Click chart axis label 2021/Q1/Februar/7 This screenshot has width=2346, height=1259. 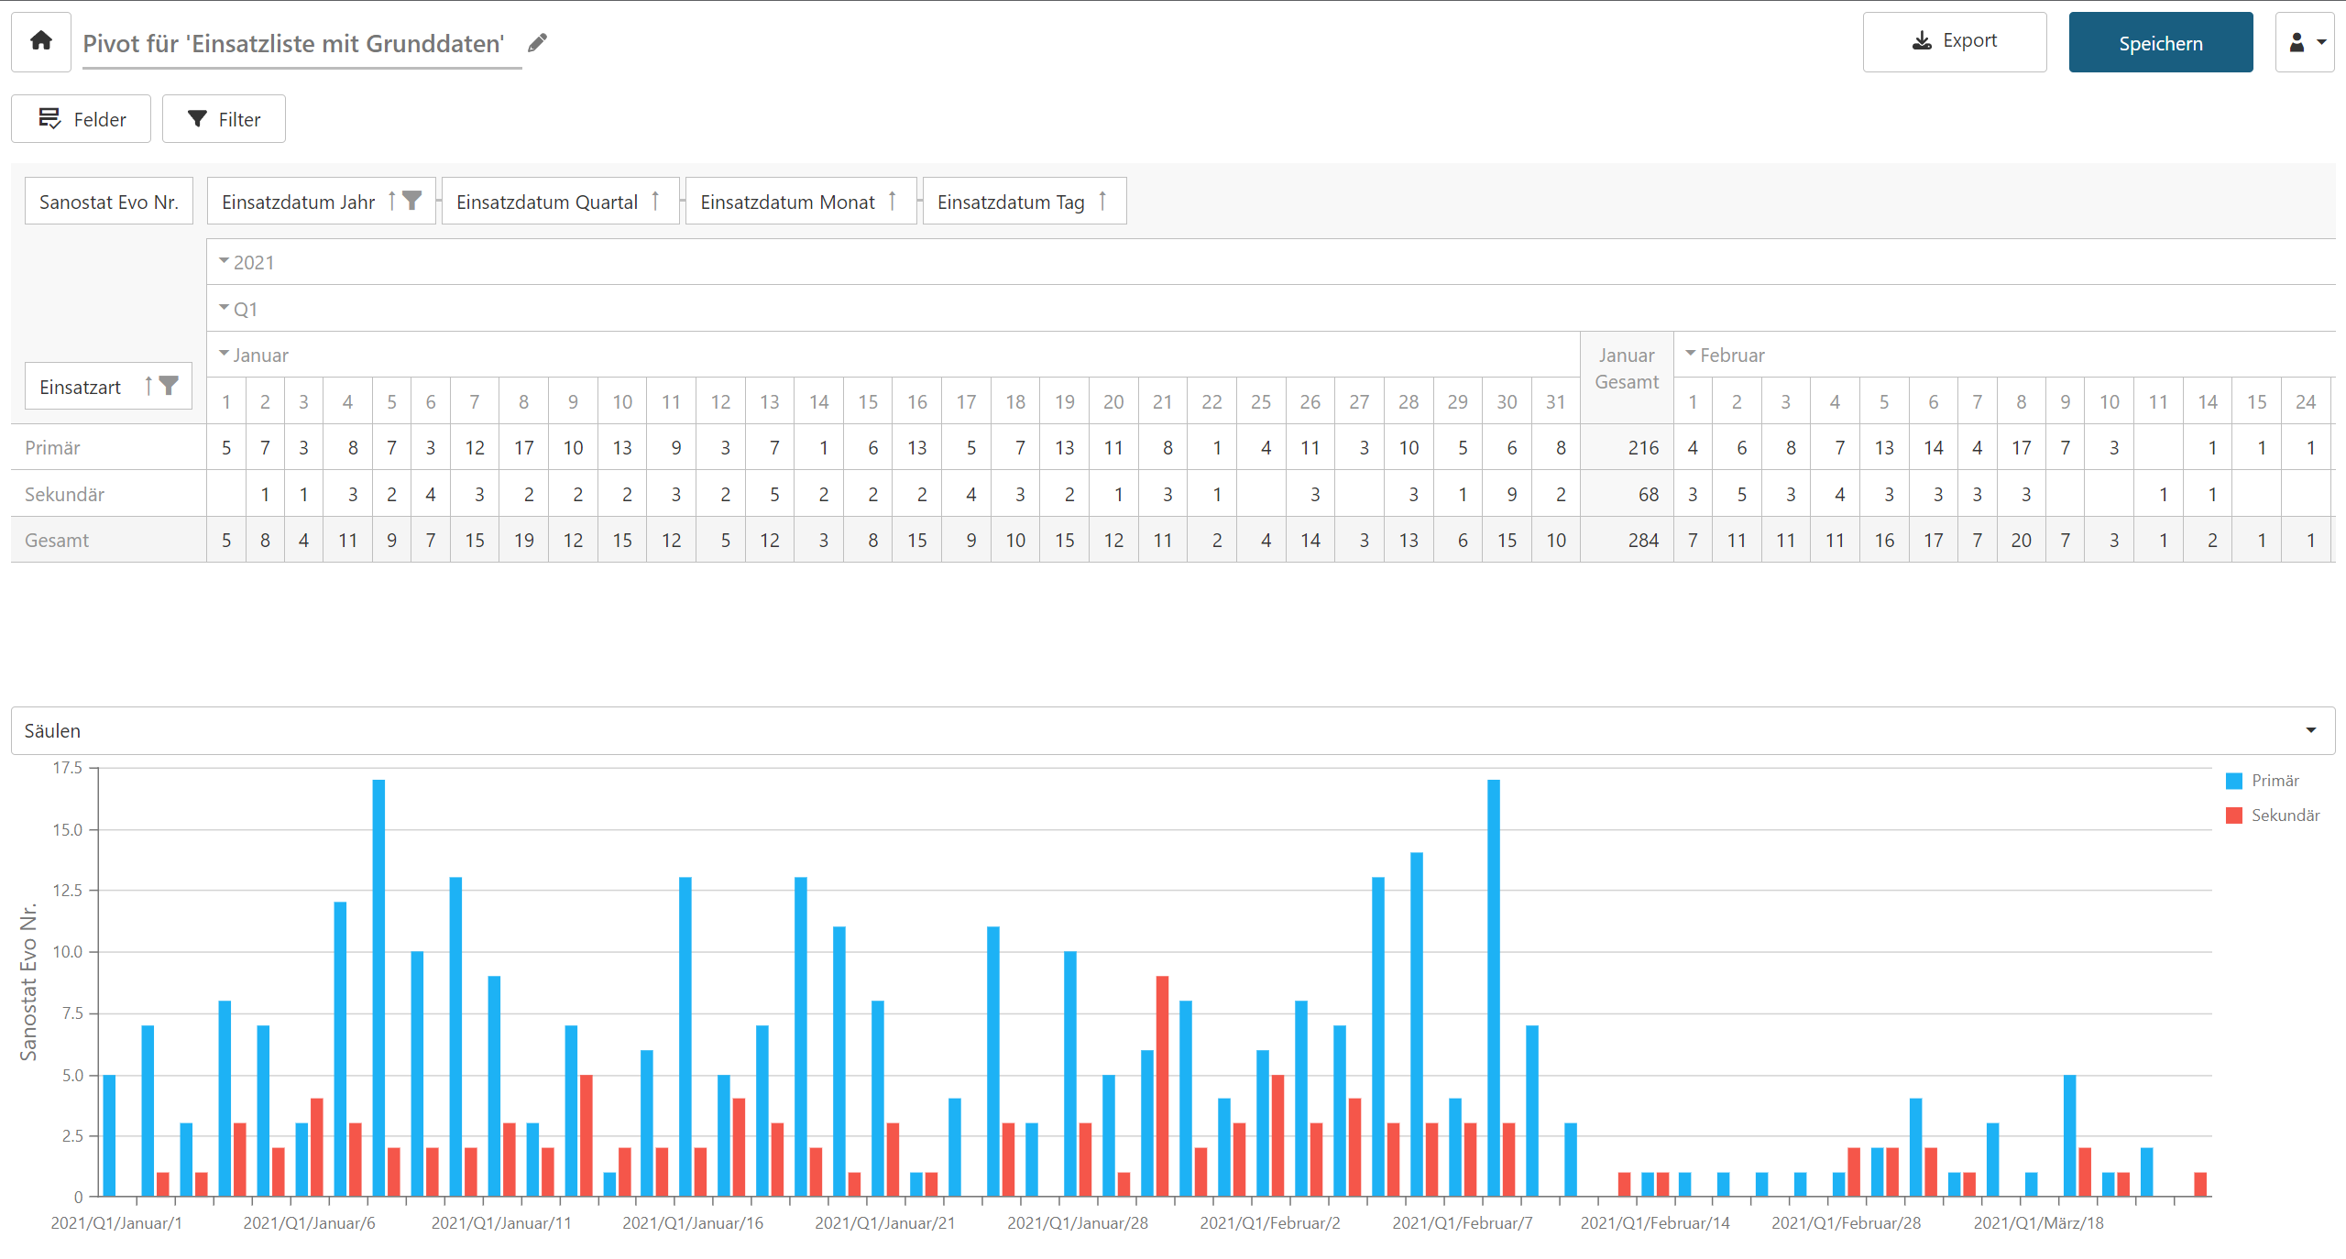[x=1463, y=1222]
